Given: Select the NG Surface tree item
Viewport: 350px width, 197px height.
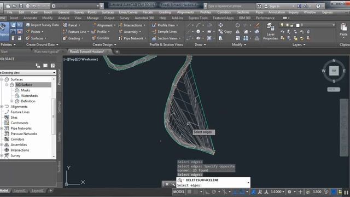Looking at the screenshot, I should click(24, 85).
